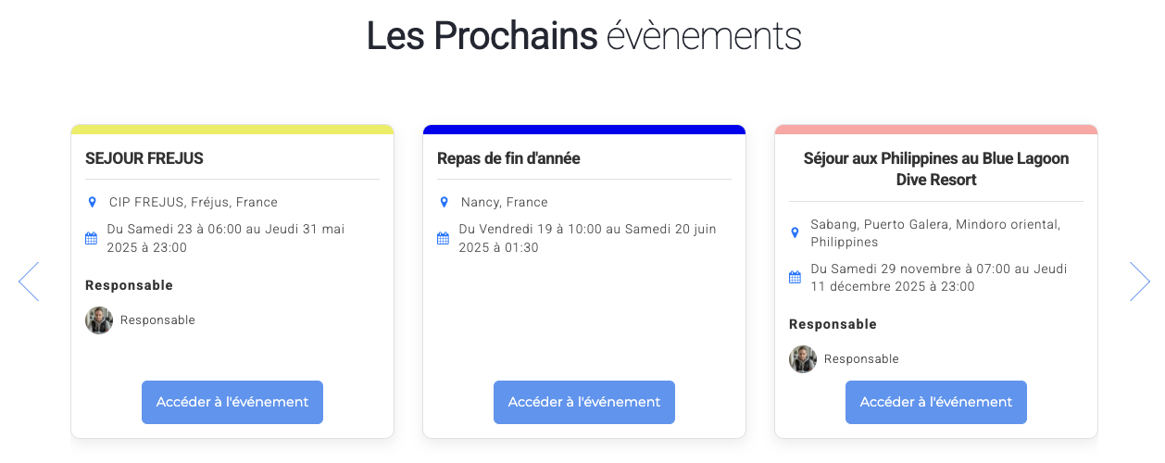Click calendar icon in SEJOUR FREJUS card
The width and height of the screenshot is (1165, 463).
(x=91, y=238)
